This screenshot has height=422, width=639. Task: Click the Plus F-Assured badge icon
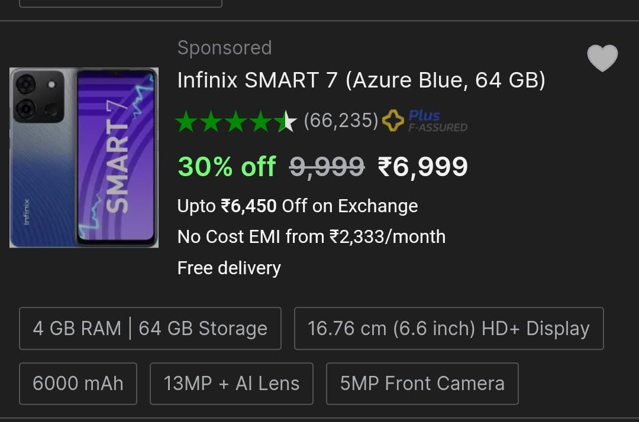click(425, 121)
